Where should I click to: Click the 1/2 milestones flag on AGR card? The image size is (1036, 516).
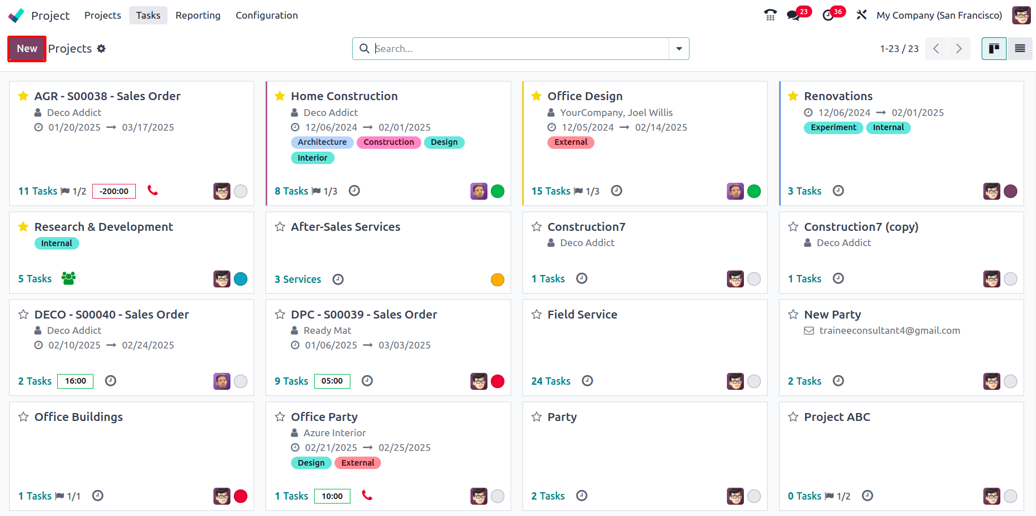(x=74, y=191)
